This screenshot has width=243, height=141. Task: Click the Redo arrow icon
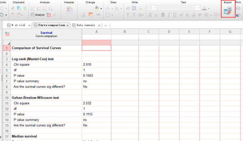[x=2, y=8]
